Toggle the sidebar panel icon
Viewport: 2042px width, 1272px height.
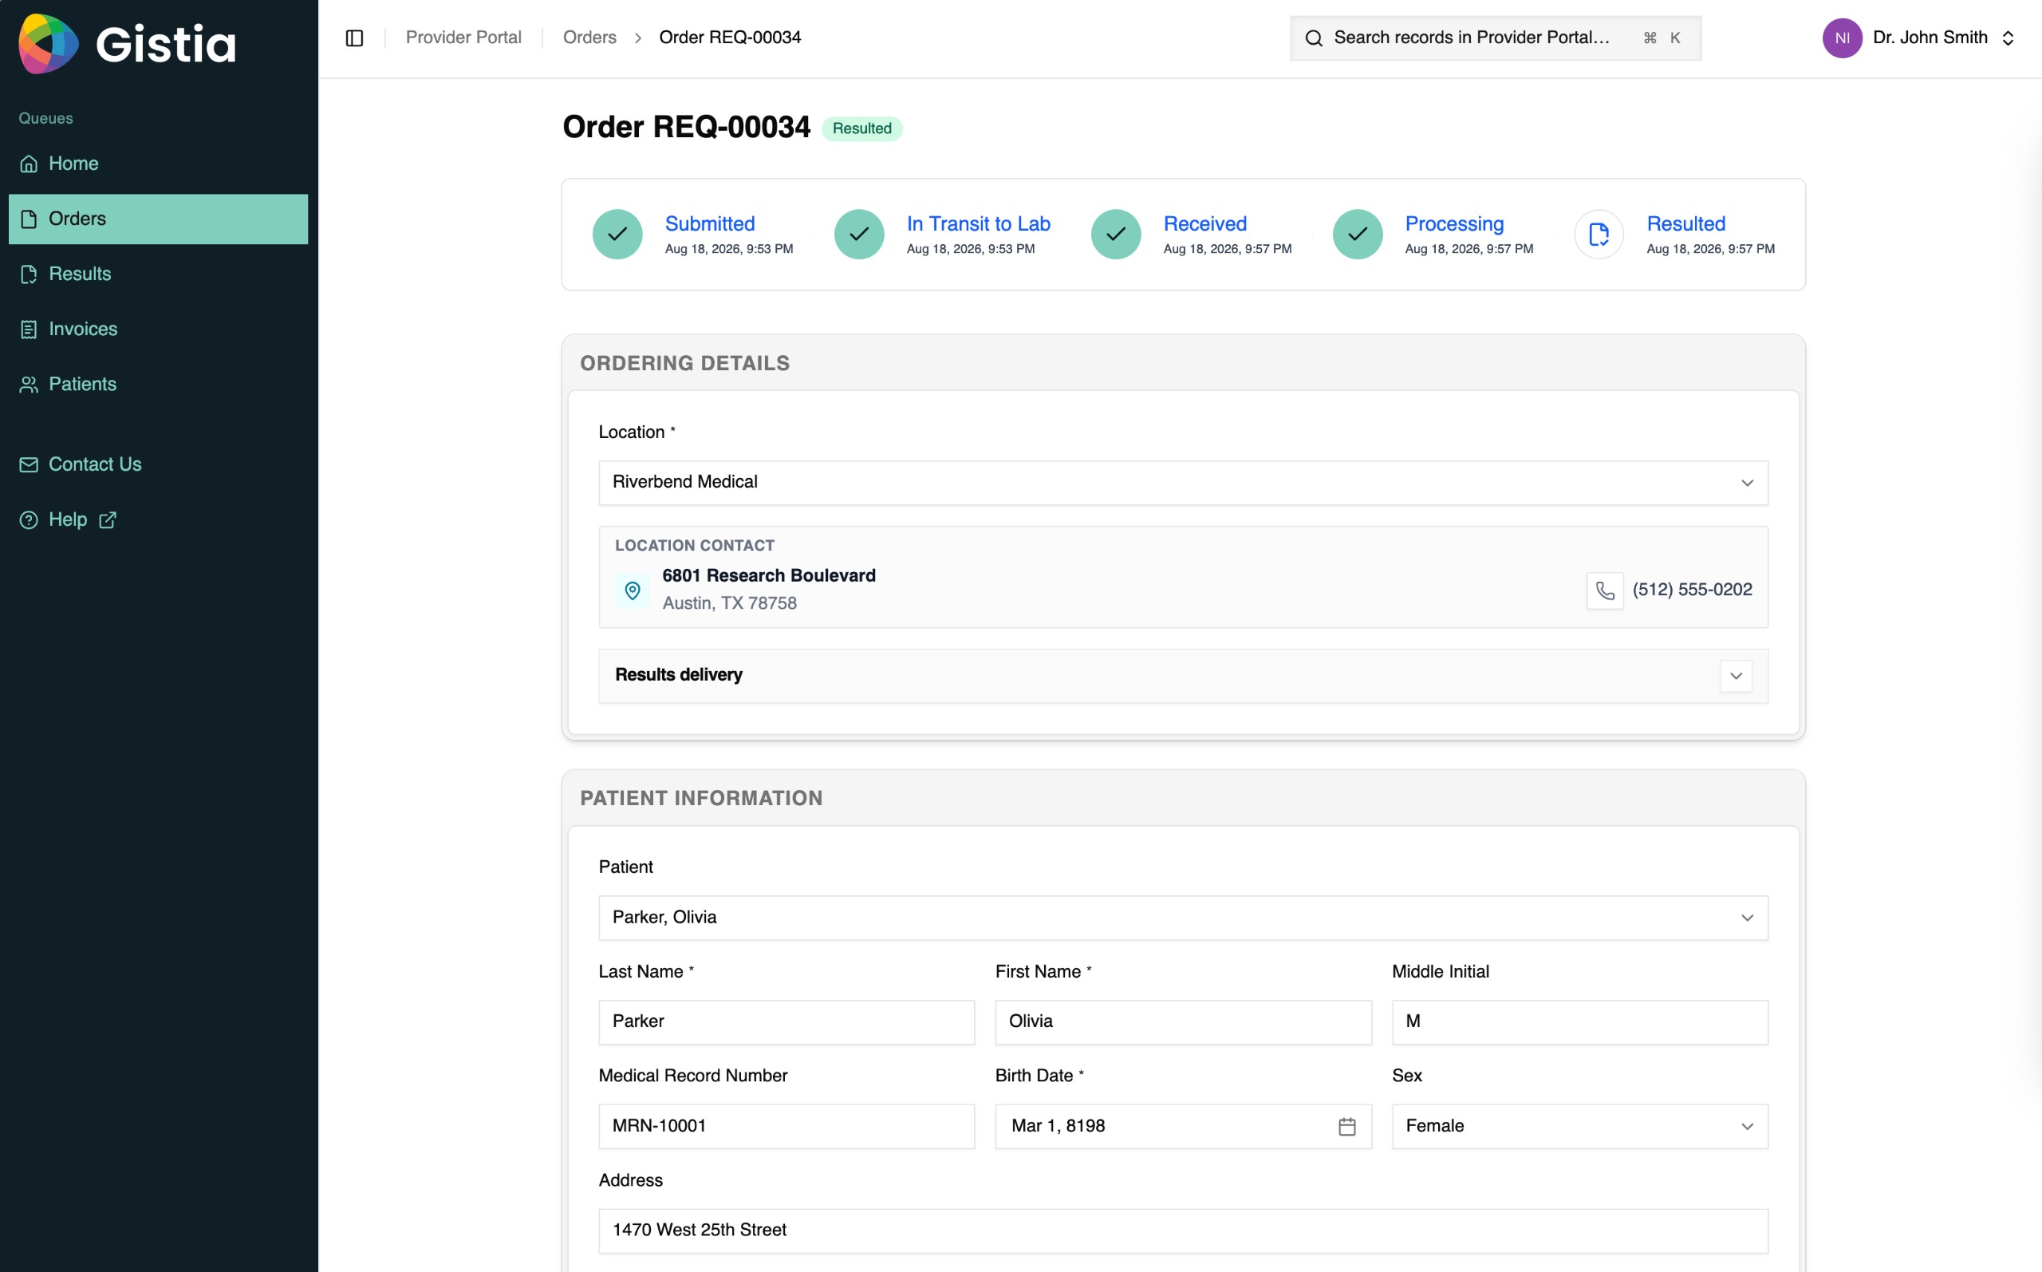point(355,38)
